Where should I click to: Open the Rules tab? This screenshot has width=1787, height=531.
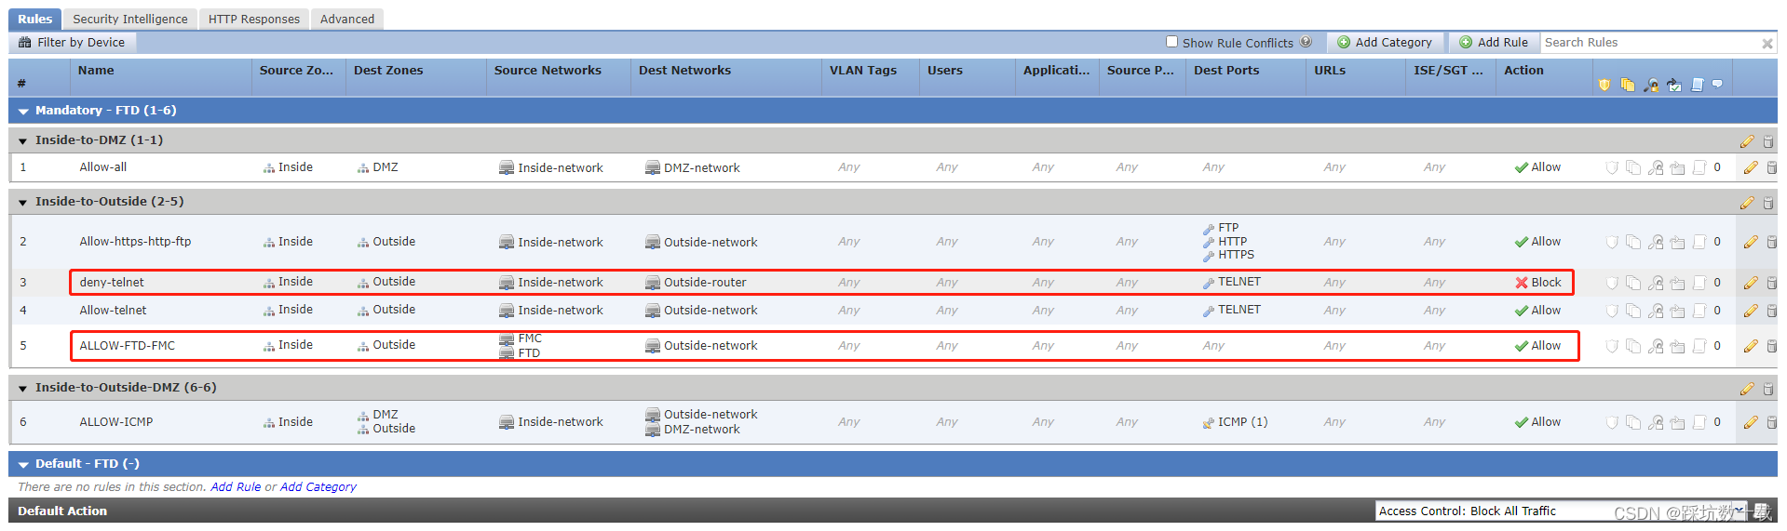click(35, 19)
